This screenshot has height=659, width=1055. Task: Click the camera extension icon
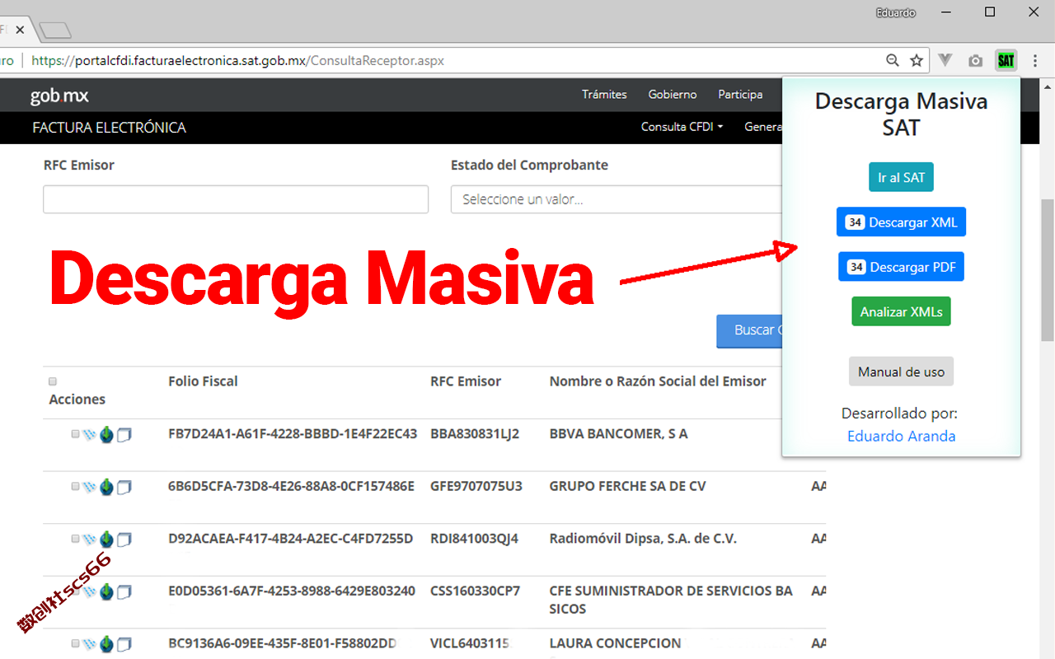975,61
